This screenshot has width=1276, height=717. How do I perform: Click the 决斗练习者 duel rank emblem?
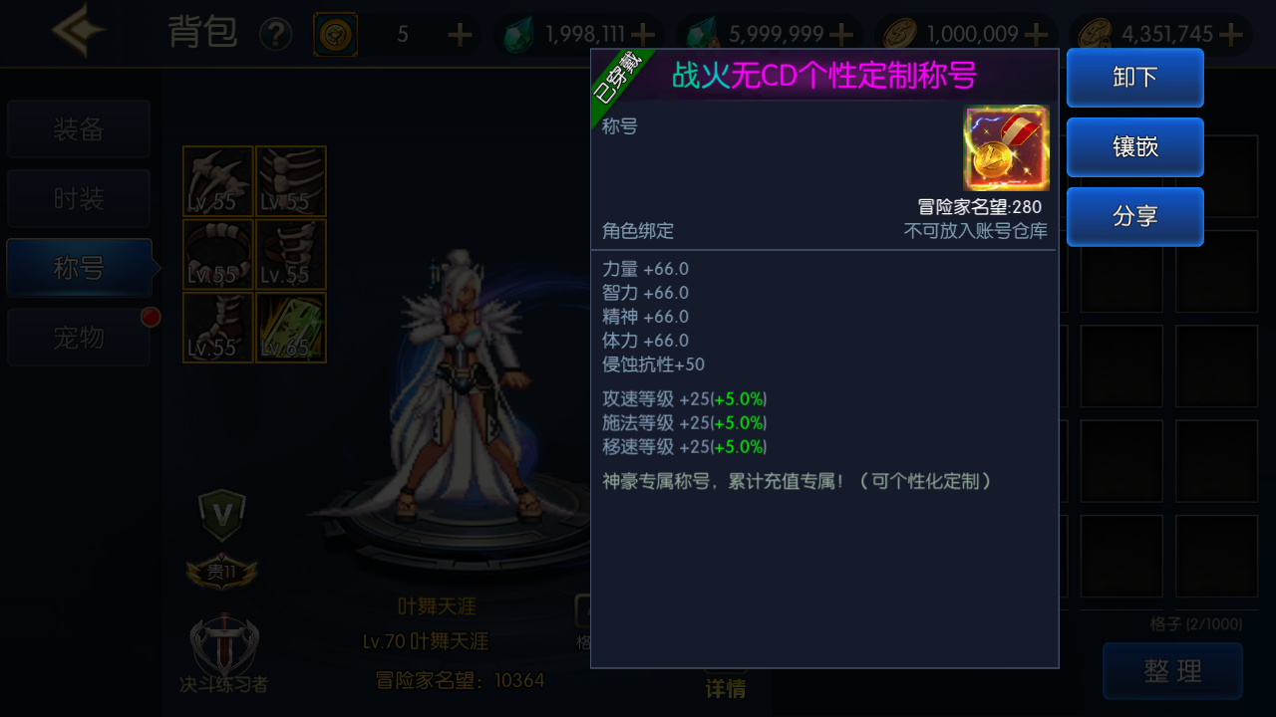pyautogui.click(x=224, y=644)
